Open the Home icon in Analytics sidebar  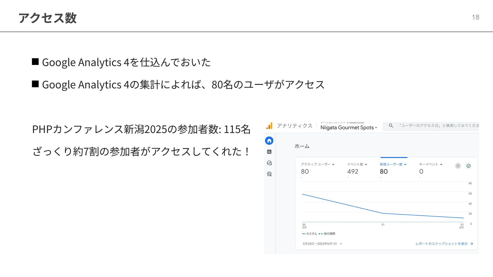(x=269, y=141)
